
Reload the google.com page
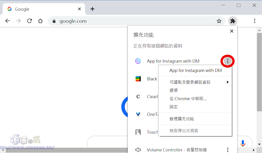coord(30,21)
